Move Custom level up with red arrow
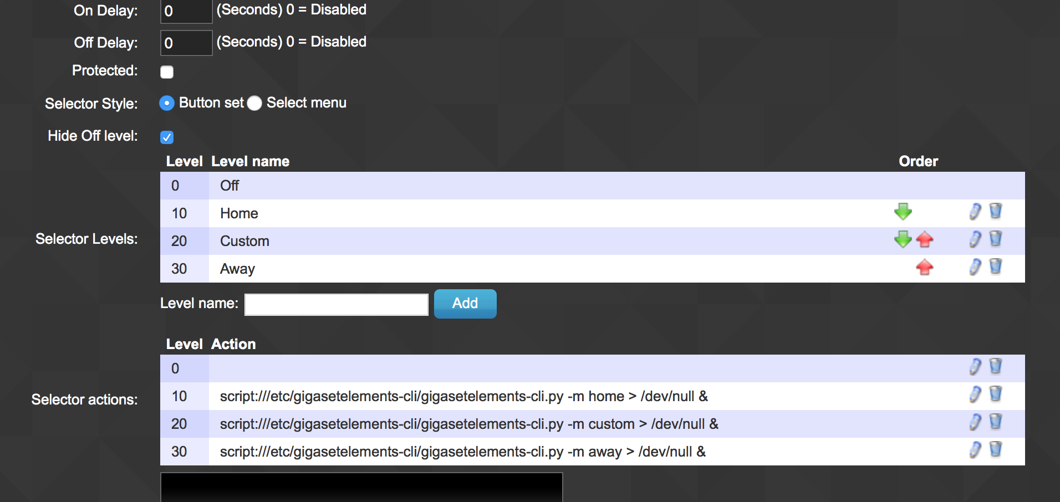This screenshot has width=1060, height=502. (x=925, y=239)
